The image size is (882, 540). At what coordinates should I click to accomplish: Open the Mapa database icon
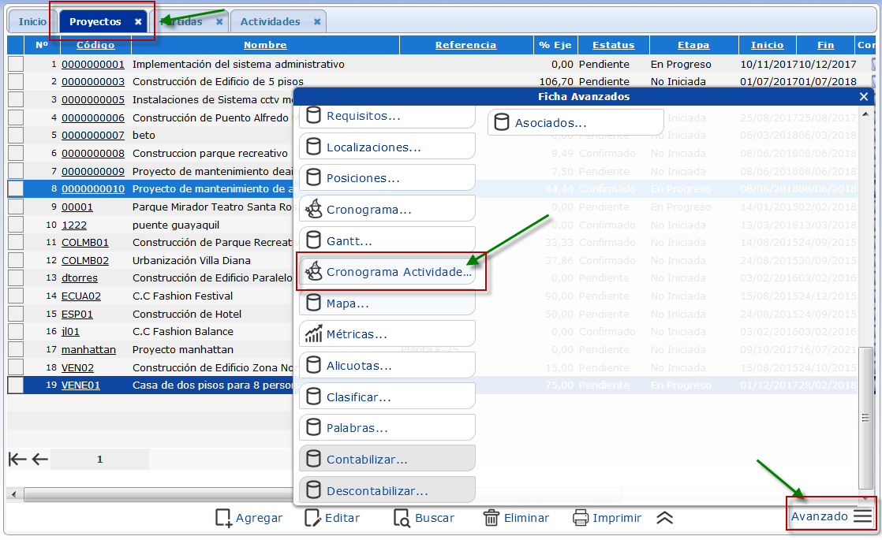312,303
